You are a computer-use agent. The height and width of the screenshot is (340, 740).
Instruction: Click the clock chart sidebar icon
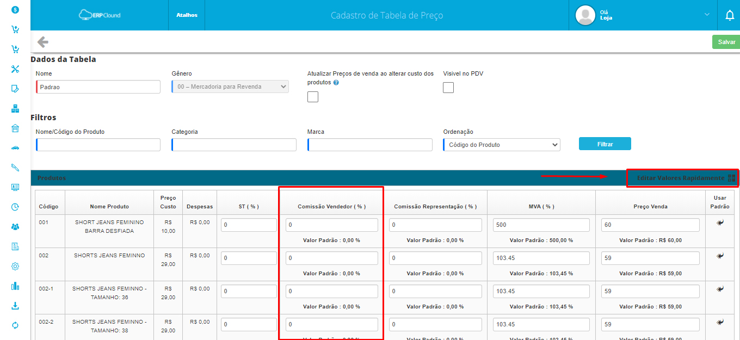pyautogui.click(x=15, y=207)
